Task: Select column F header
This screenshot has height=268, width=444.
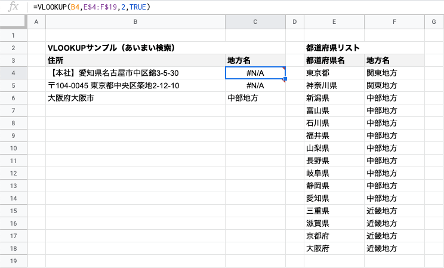Action: tap(394, 22)
